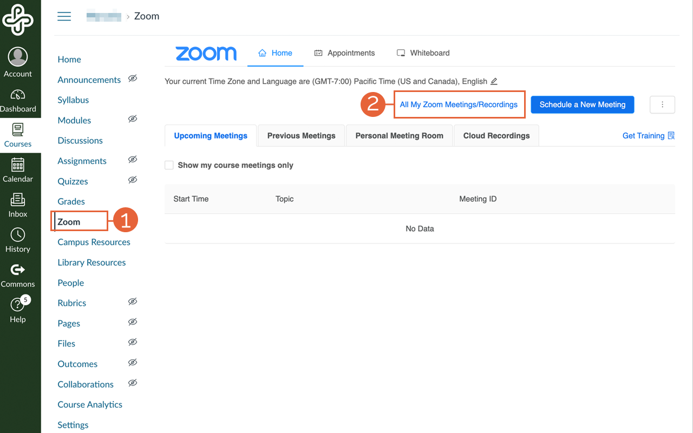The height and width of the screenshot is (433, 693).
Task: Enable Show my course meetings only checkbox
Action: [x=169, y=165]
